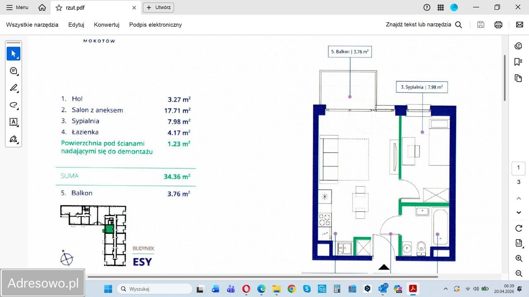Image resolution: width=529 pixels, height=297 pixels.
Task: Star the rzut.pdf tab as favorite
Action: point(59,7)
